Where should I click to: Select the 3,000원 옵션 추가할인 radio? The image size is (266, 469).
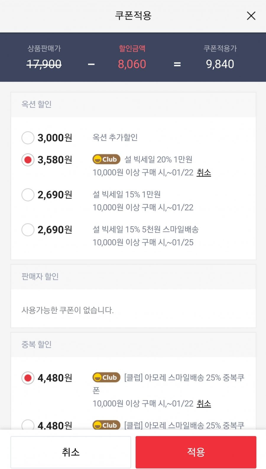pos(28,138)
